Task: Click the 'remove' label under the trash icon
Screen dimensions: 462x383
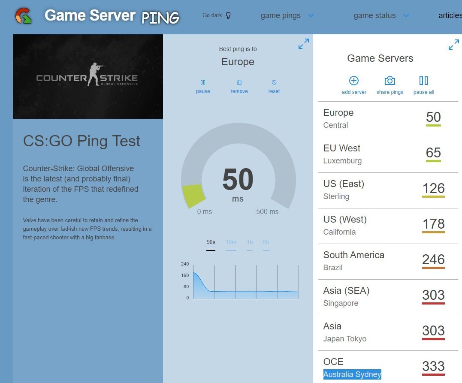Action: click(239, 91)
